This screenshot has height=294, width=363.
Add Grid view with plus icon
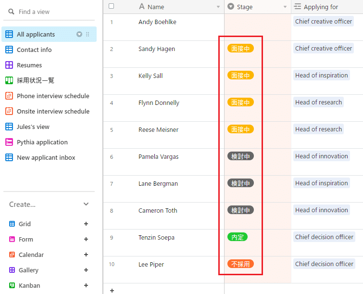point(86,224)
